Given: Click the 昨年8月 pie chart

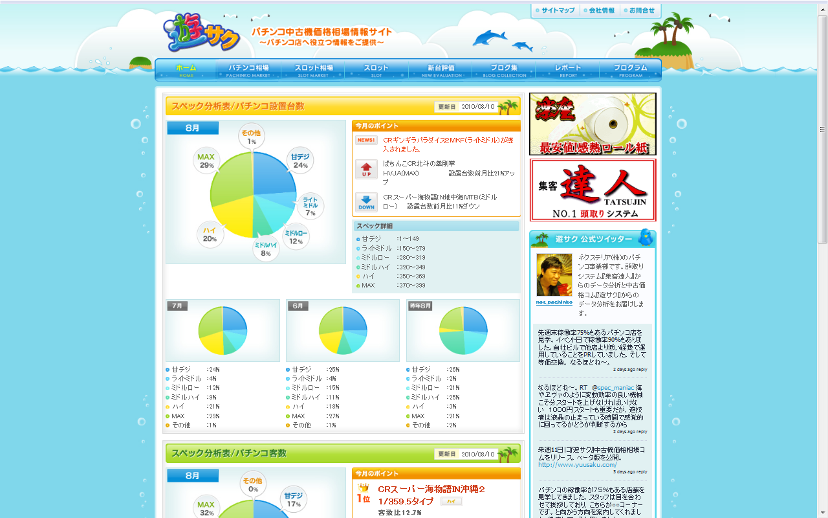Looking at the screenshot, I should point(463,330).
